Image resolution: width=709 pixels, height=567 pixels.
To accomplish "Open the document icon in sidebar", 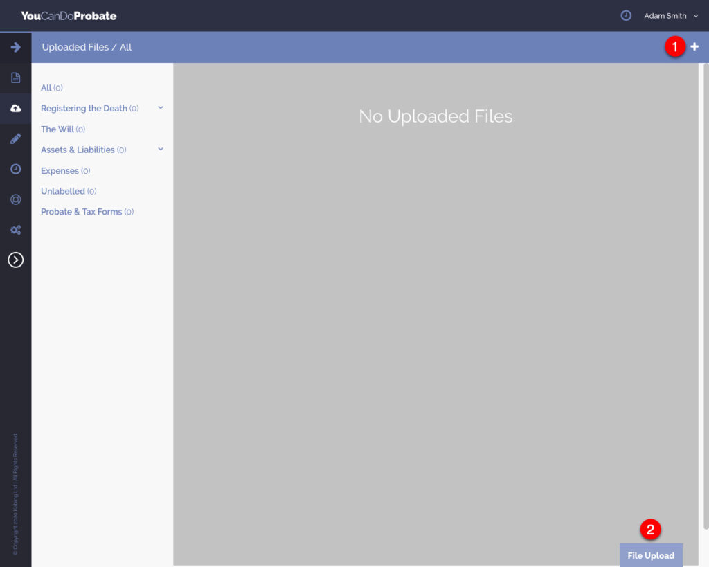I will (15, 78).
